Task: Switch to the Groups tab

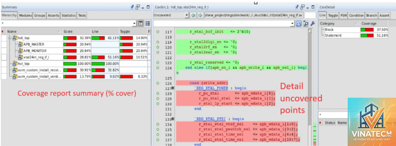Action: pos(40,15)
